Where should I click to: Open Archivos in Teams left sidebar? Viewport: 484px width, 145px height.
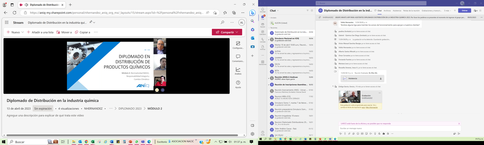pyautogui.click(x=262, y=48)
